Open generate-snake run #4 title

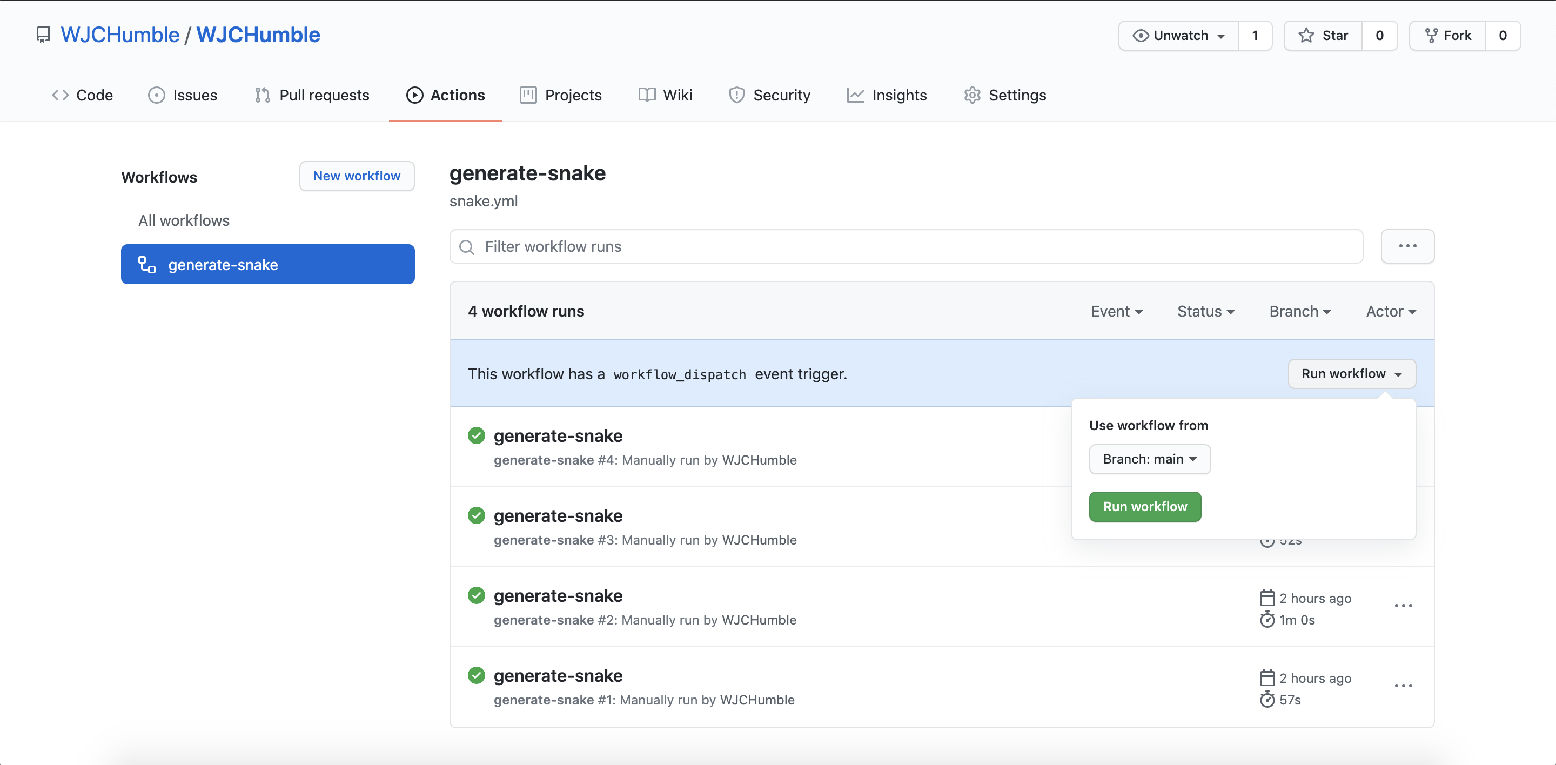coord(558,436)
